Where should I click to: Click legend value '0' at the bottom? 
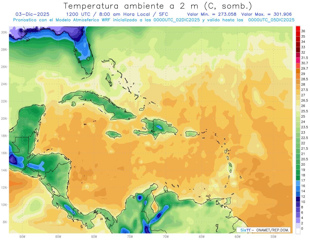pos(302,228)
